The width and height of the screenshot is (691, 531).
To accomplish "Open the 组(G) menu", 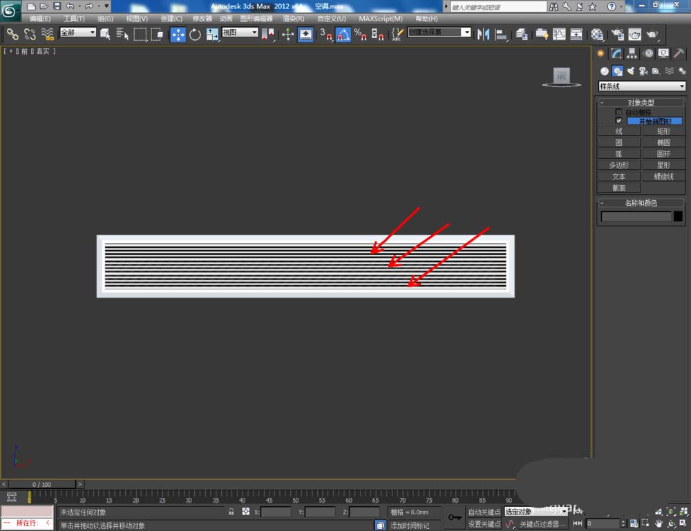I will 105,19.
